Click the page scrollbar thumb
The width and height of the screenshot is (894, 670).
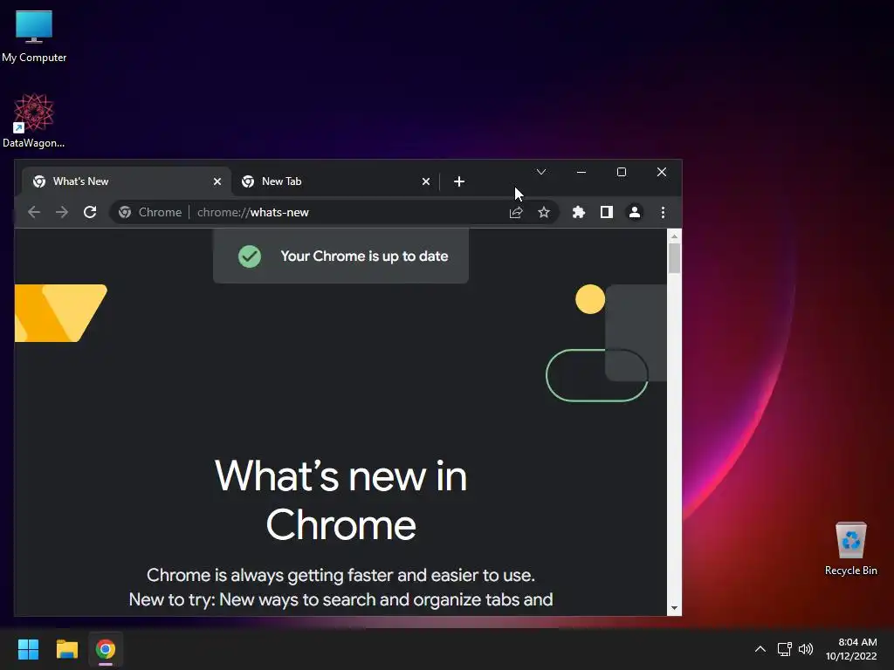tap(675, 258)
